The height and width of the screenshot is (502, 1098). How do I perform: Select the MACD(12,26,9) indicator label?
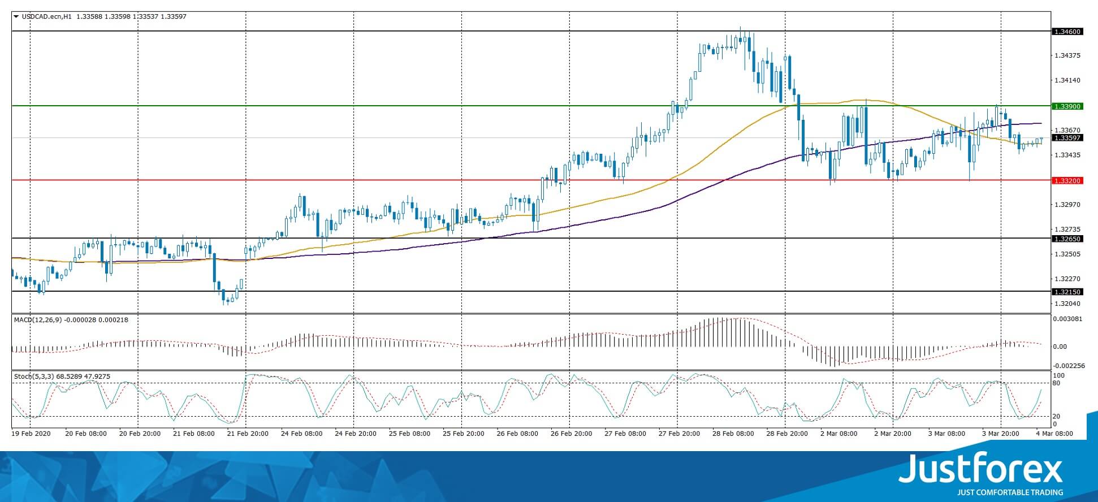point(38,320)
